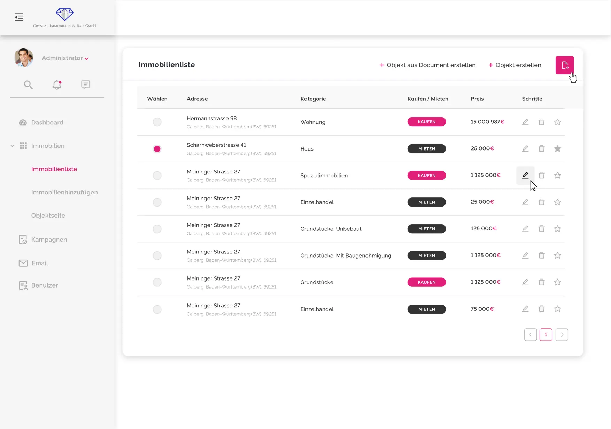Go to next page arrow
Viewport: 611px width, 429px height.
point(562,334)
